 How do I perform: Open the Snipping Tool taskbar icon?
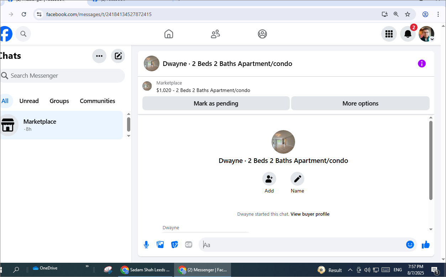click(x=108, y=270)
